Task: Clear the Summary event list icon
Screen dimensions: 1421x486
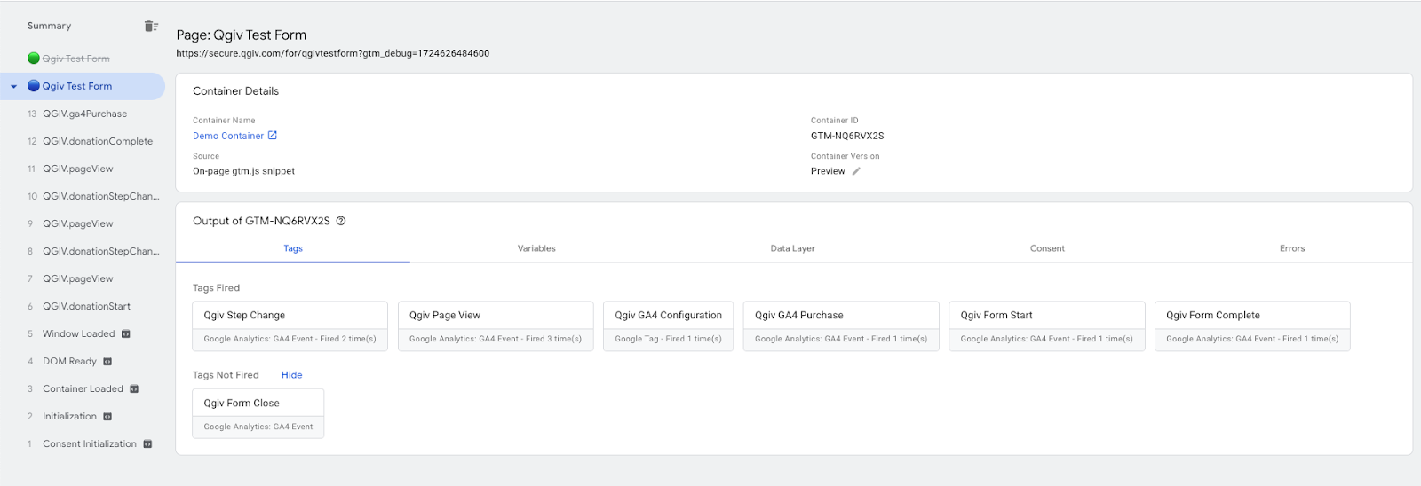Action: coord(151,26)
